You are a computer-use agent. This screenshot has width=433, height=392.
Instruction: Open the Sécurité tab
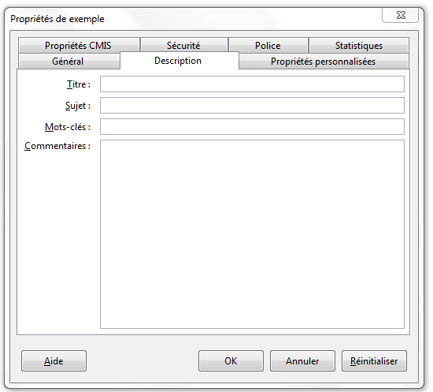click(x=184, y=46)
